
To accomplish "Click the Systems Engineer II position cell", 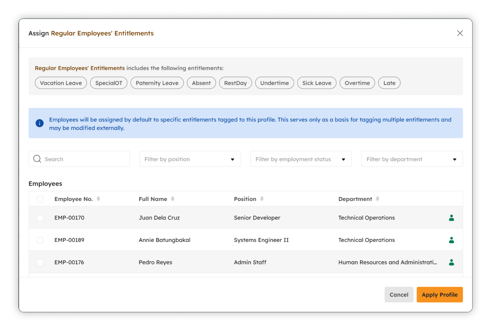I will pos(261,240).
